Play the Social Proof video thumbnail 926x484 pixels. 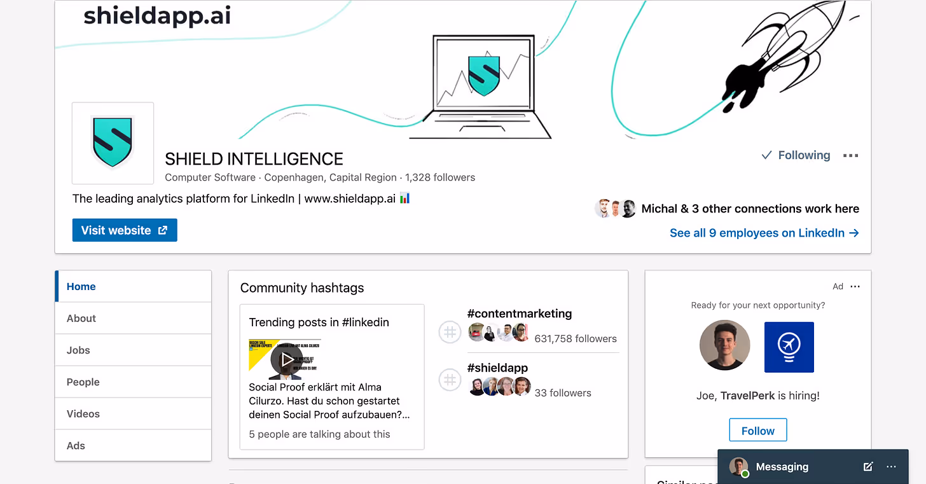tap(286, 359)
